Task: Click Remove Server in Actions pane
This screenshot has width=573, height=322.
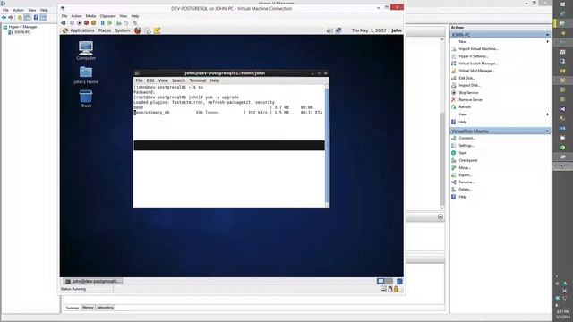Action: pyautogui.click(x=471, y=99)
